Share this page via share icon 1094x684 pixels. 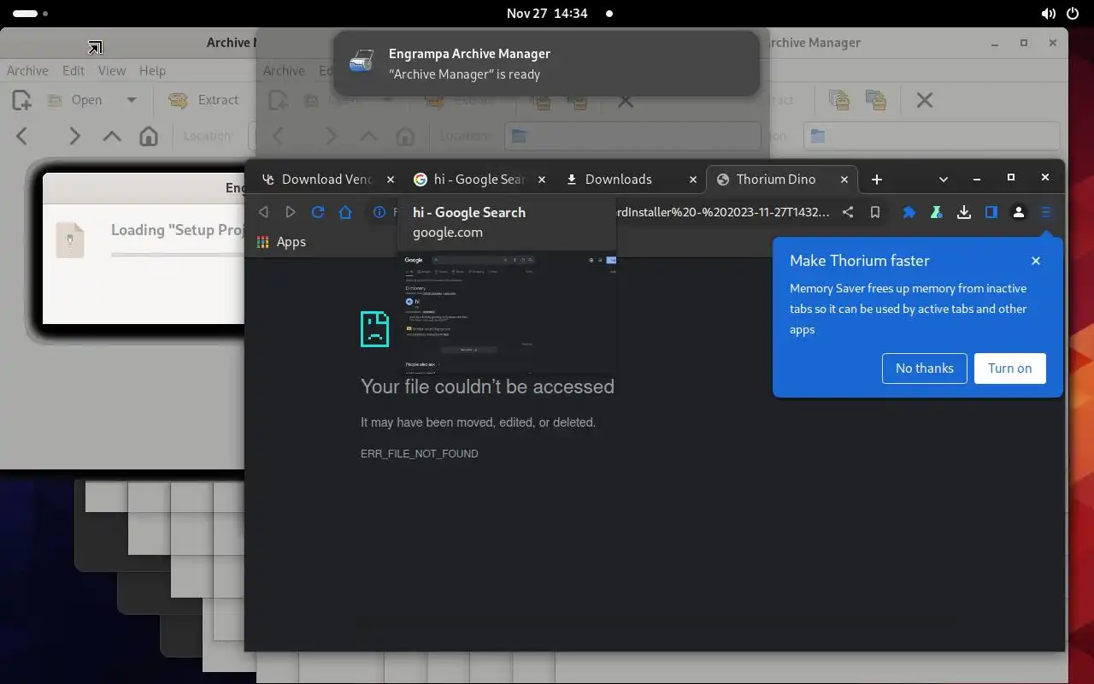(x=848, y=212)
